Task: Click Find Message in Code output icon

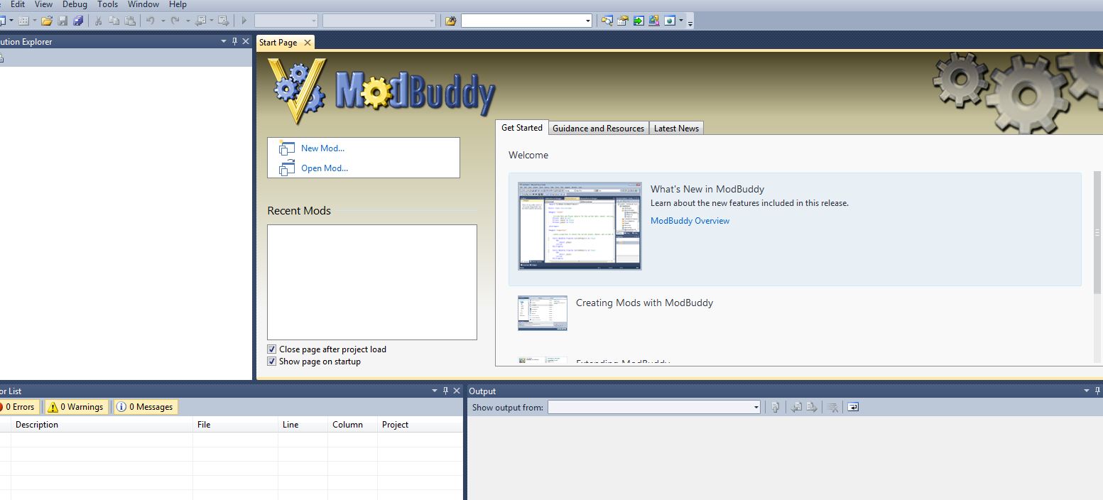Action: [x=776, y=407]
